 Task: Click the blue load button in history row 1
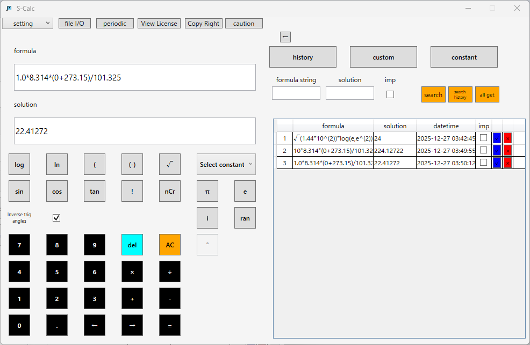(497, 138)
